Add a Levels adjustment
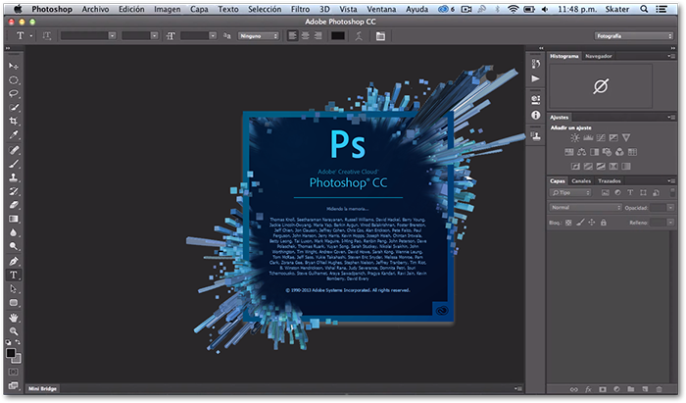 coord(588,138)
